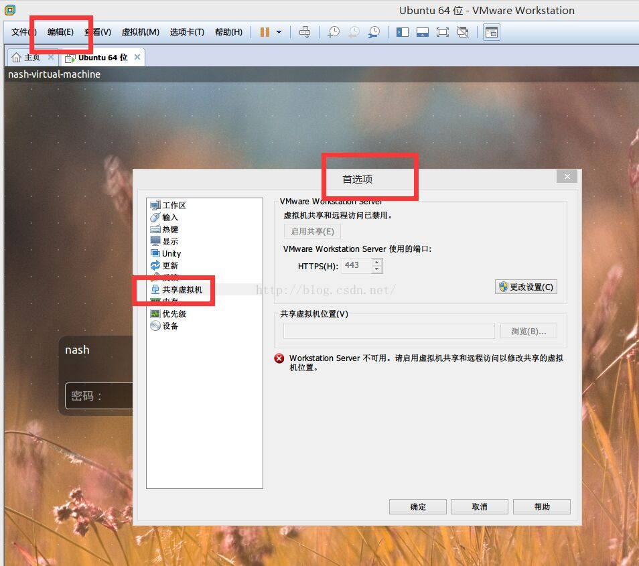Click the Unity window icon
Image resolution: width=639 pixels, height=566 pixels.
click(155, 253)
